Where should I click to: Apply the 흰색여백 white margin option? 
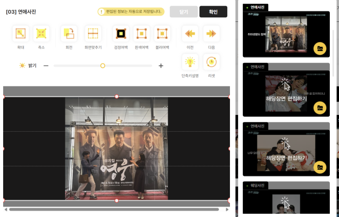141,33
